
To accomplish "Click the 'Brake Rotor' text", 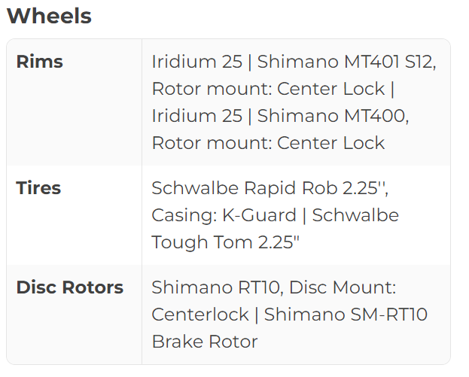I will (x=204, y=342).
